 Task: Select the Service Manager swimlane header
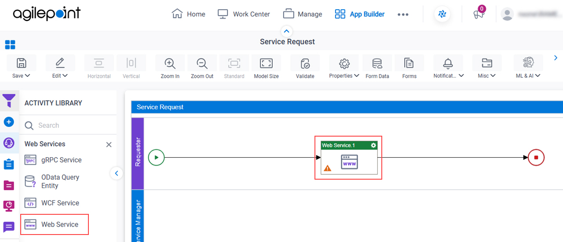(138, 217)
